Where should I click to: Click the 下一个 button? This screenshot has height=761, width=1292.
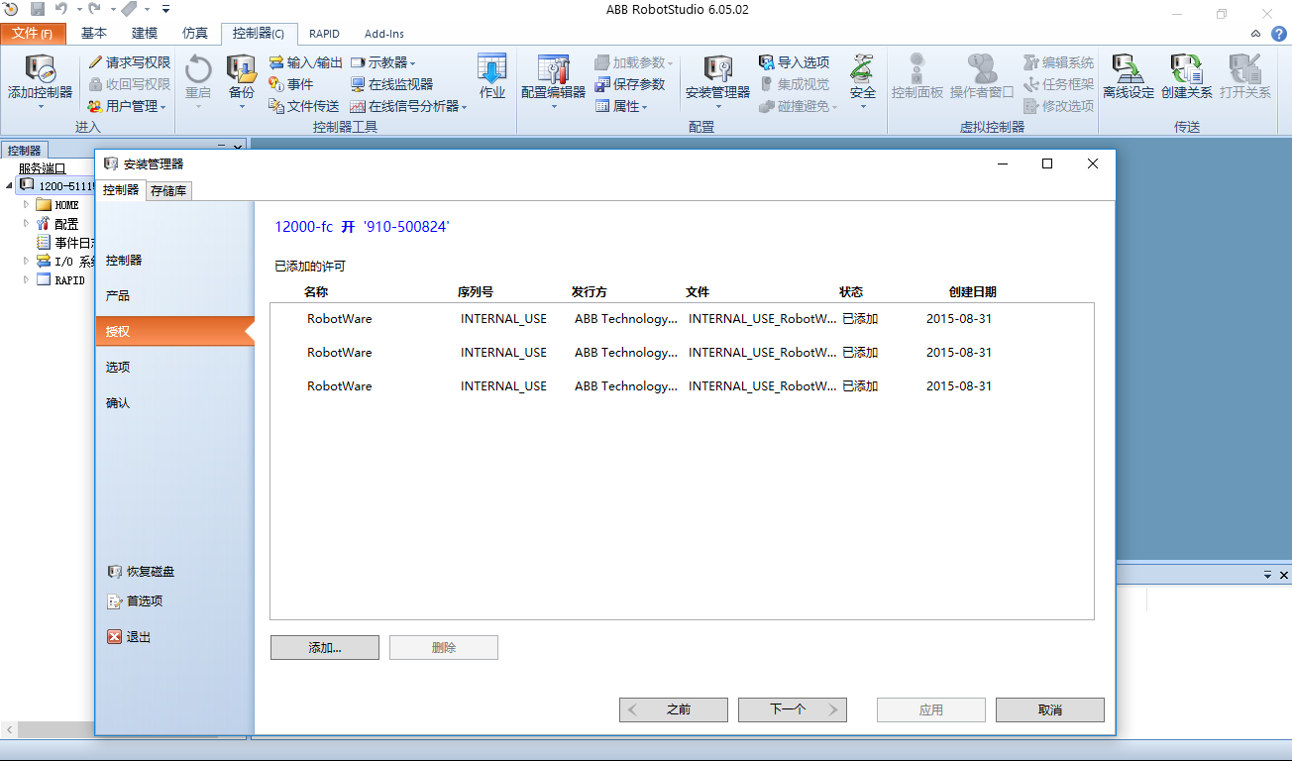[792, 709]
